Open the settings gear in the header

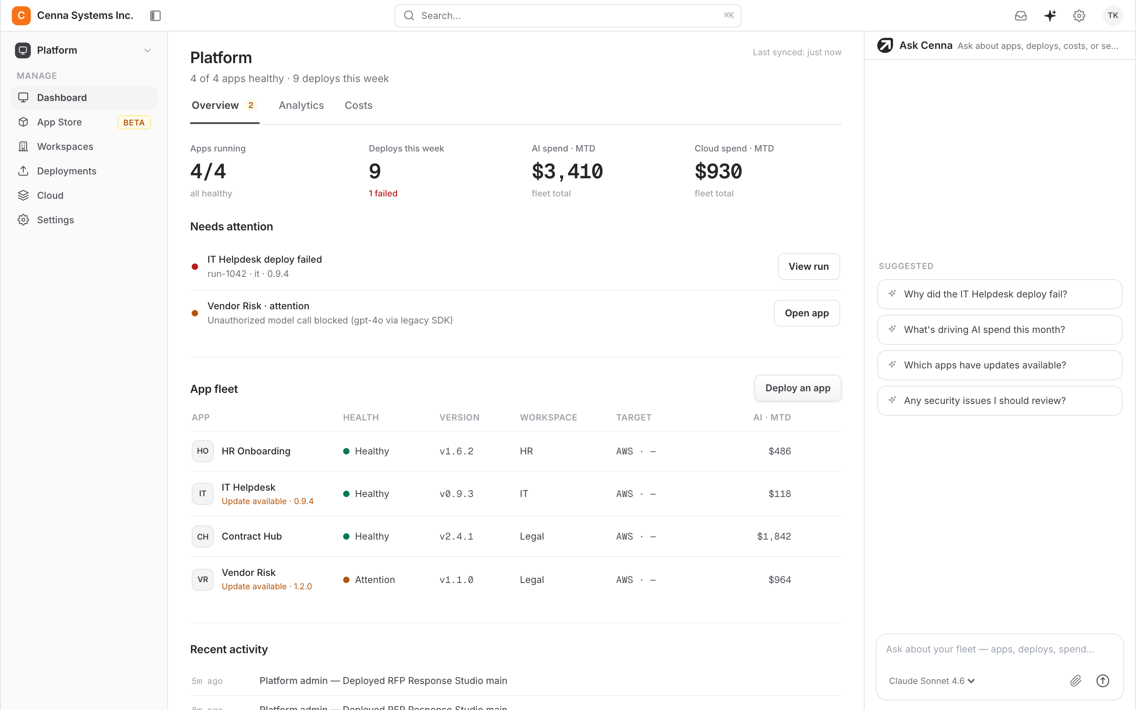pyautogui.click(x=1079, y=16)
